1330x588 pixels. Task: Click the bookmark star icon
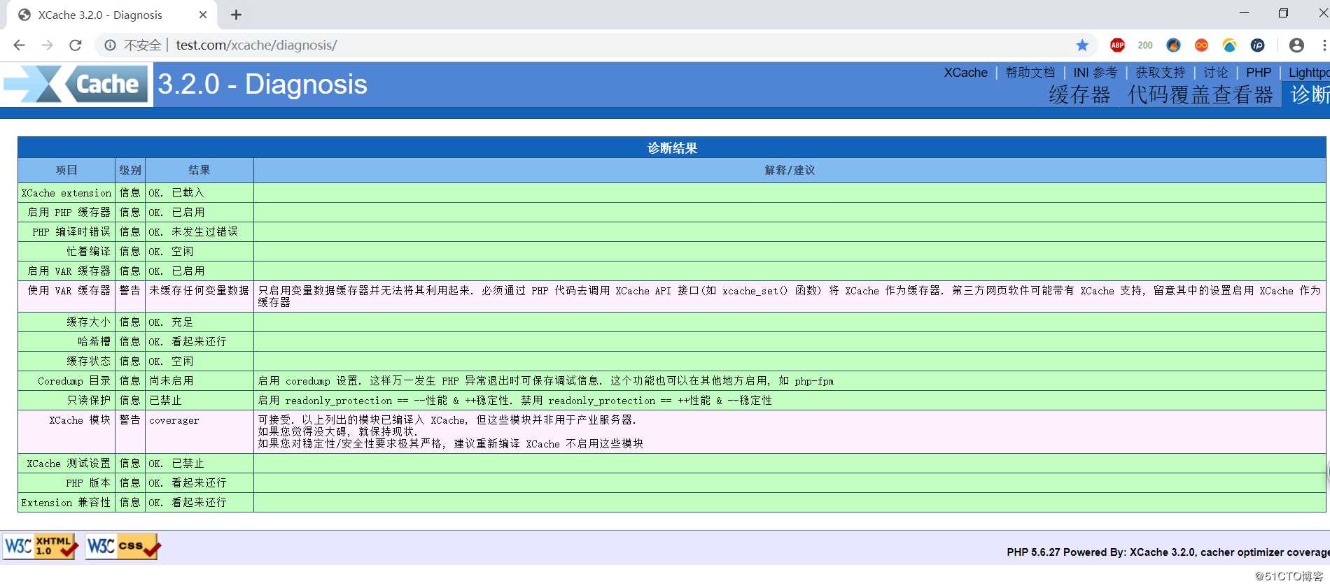coord(1082,45)
